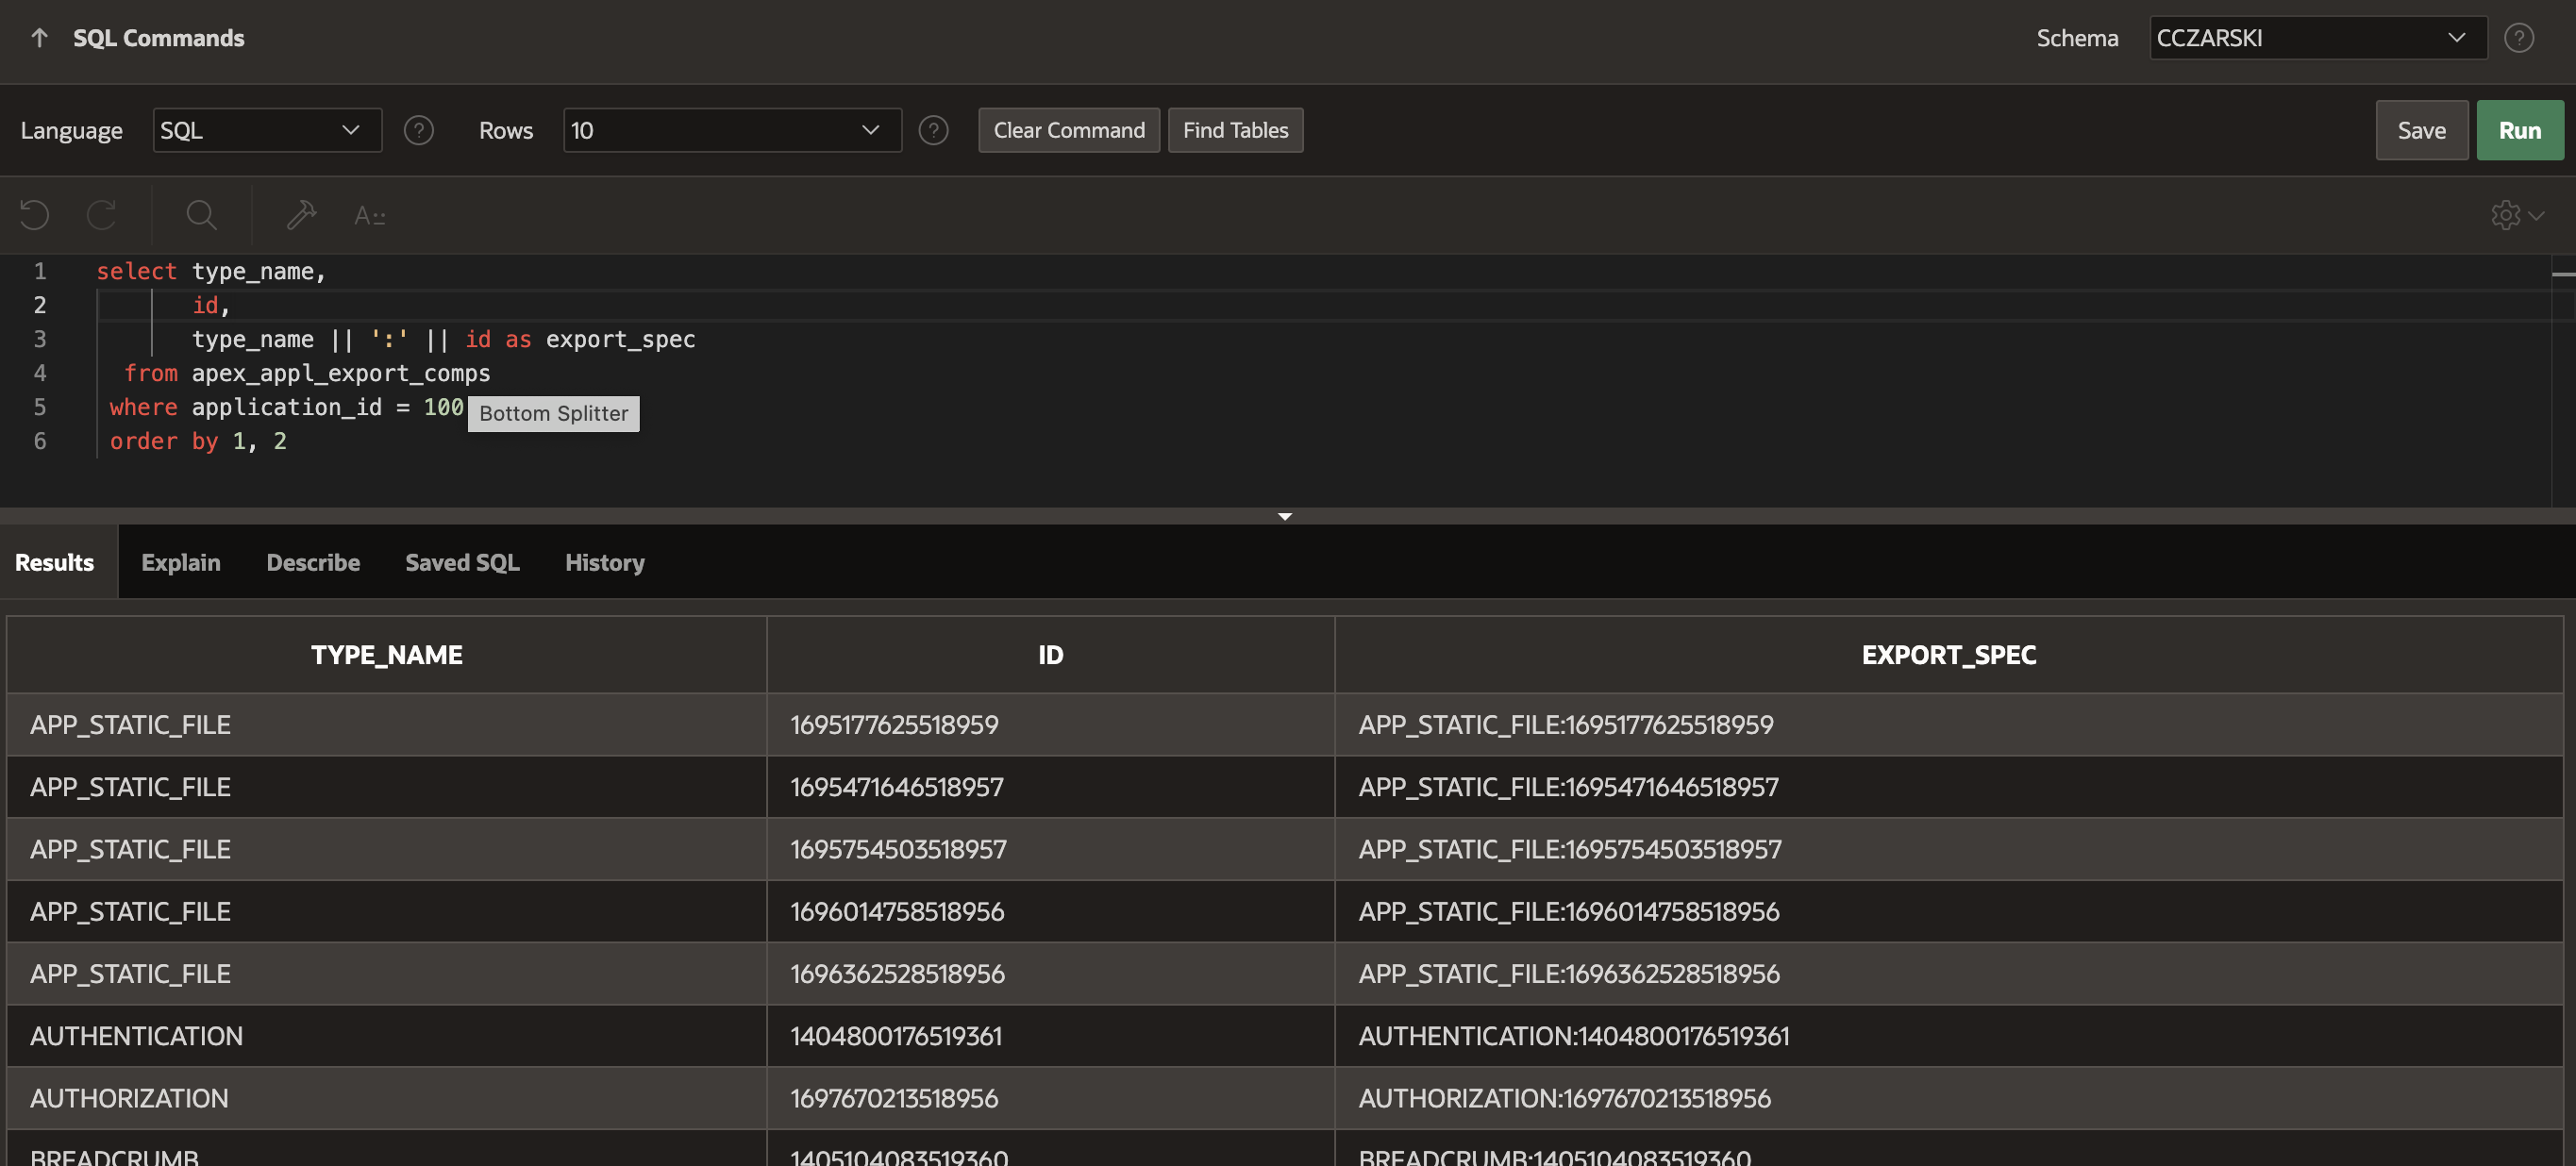Open the Language SQL dropdown

tap(267, 130)
